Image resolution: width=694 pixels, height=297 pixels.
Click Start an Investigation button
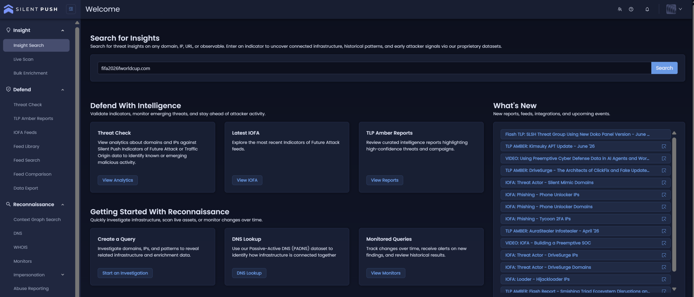[x=125, y=273]
